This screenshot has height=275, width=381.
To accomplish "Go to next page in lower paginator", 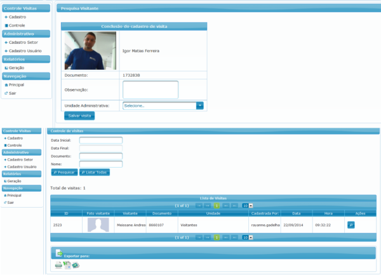I will tap(225, 238).
